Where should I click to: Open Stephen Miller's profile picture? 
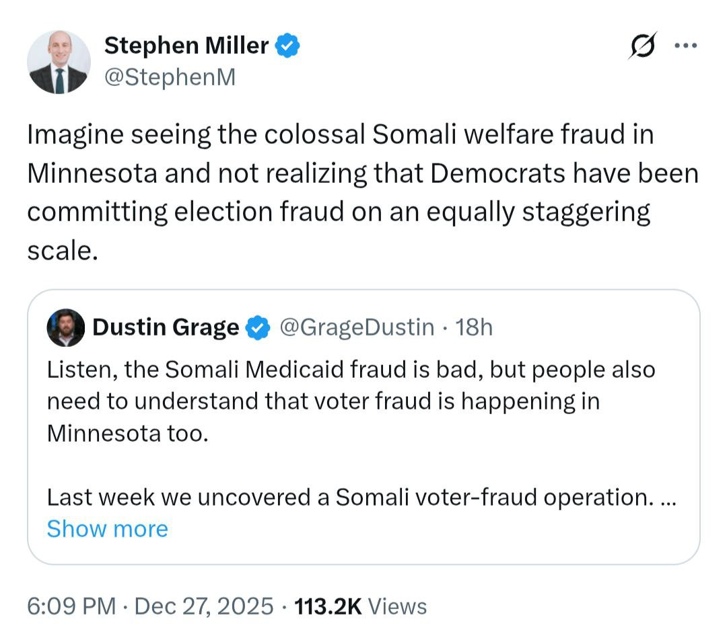[x=59, y=62]
